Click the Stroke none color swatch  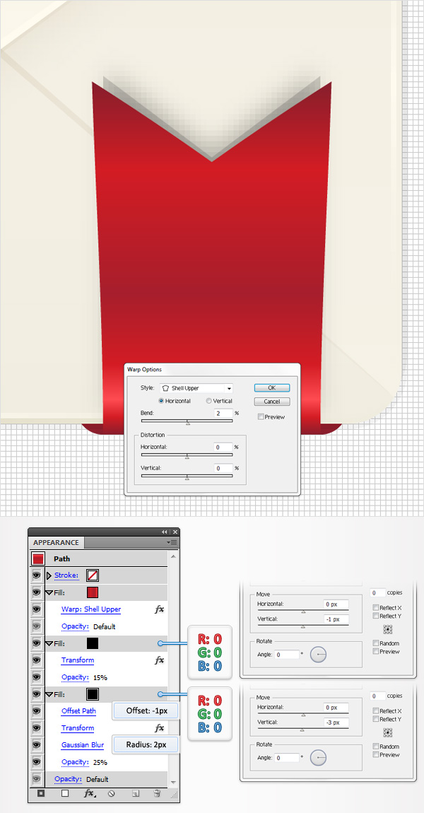[x=93, y=575]
